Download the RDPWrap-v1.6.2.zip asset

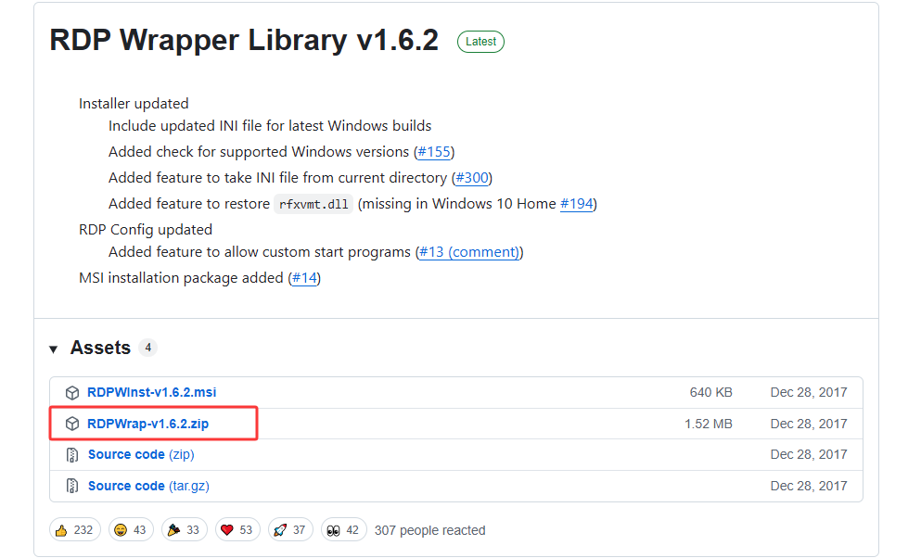pos(148,424)
